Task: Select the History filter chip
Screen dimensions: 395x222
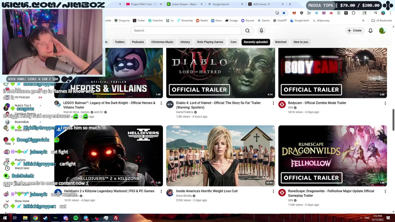Action: pyautogui.click(x=185, y=42)
